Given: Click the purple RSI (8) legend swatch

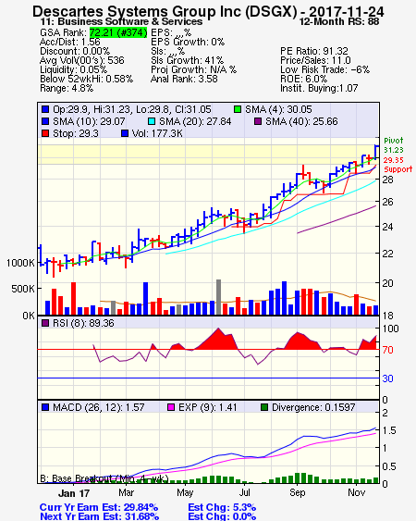Looking at the screenshot, I should (45, 323).
